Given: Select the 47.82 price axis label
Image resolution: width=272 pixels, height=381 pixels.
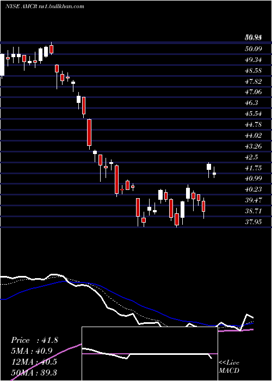Looking at the screenshot, I should pyautogui.click(x=254, y=82).
